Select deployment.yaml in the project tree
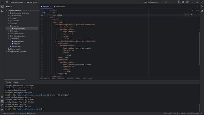This screenshot has width=204, height=115. tap(19, 28)
